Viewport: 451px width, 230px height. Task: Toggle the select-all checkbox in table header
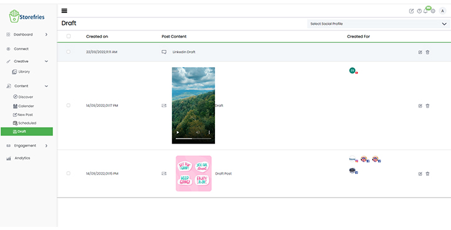[68, 36]
